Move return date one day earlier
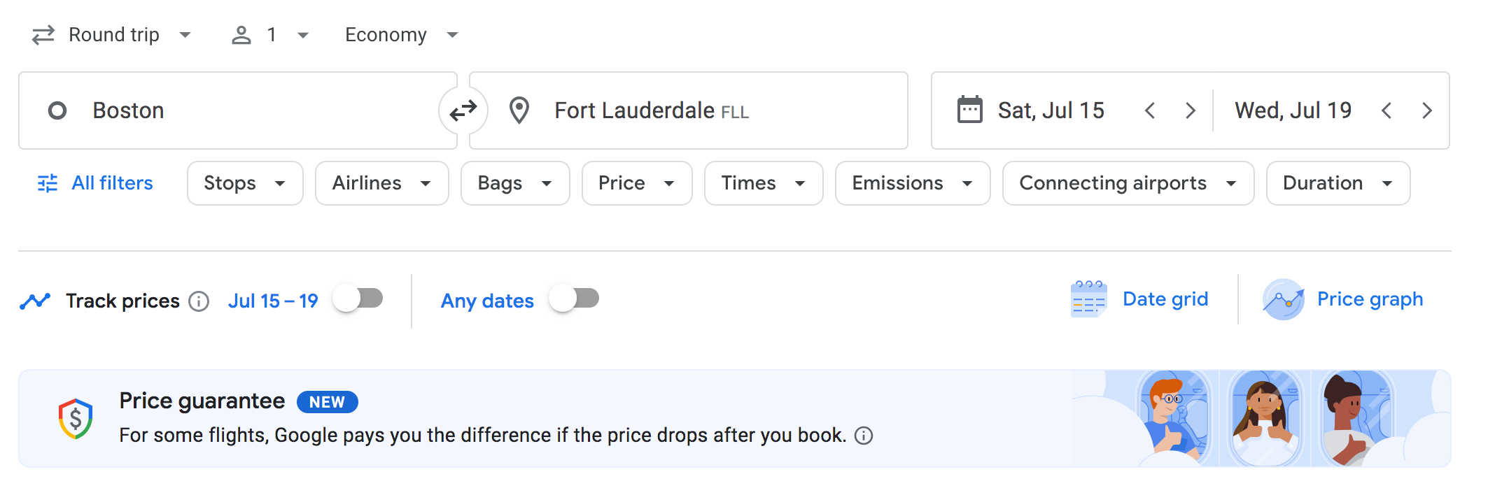This screenshot has height=495, width=1488. [x=1387, y=110]
